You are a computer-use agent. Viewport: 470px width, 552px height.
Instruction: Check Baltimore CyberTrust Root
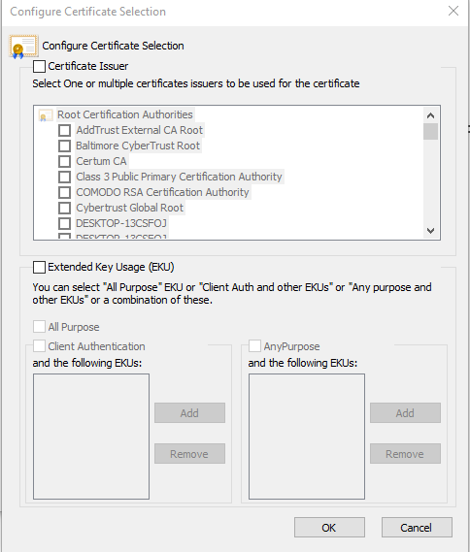[64, 146]
